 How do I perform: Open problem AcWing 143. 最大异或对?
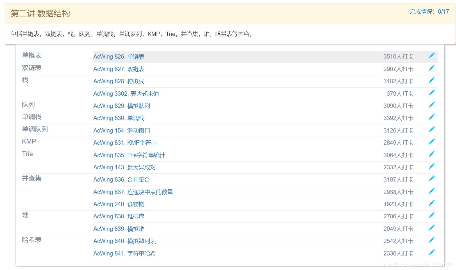click(125, 167)
